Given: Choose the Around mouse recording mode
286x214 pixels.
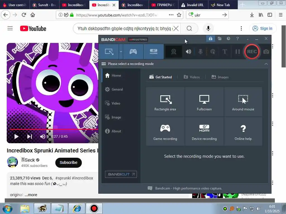Looking at the screenshot, I should click(243, 102).
